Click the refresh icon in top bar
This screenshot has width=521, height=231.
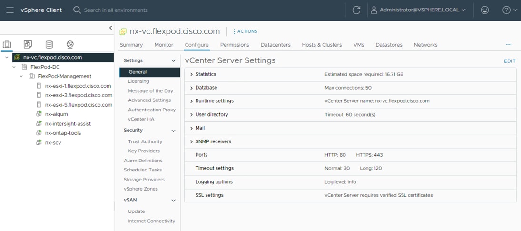click(x=356, y=10)
